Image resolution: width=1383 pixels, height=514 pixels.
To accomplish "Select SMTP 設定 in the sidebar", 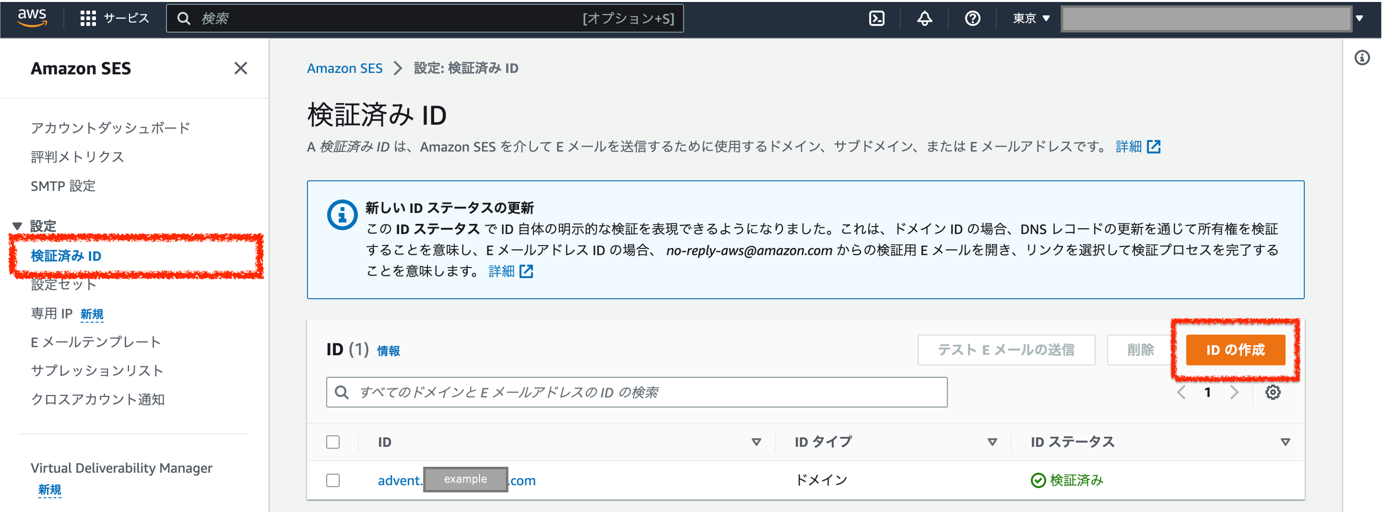I will tap(63, 185).
